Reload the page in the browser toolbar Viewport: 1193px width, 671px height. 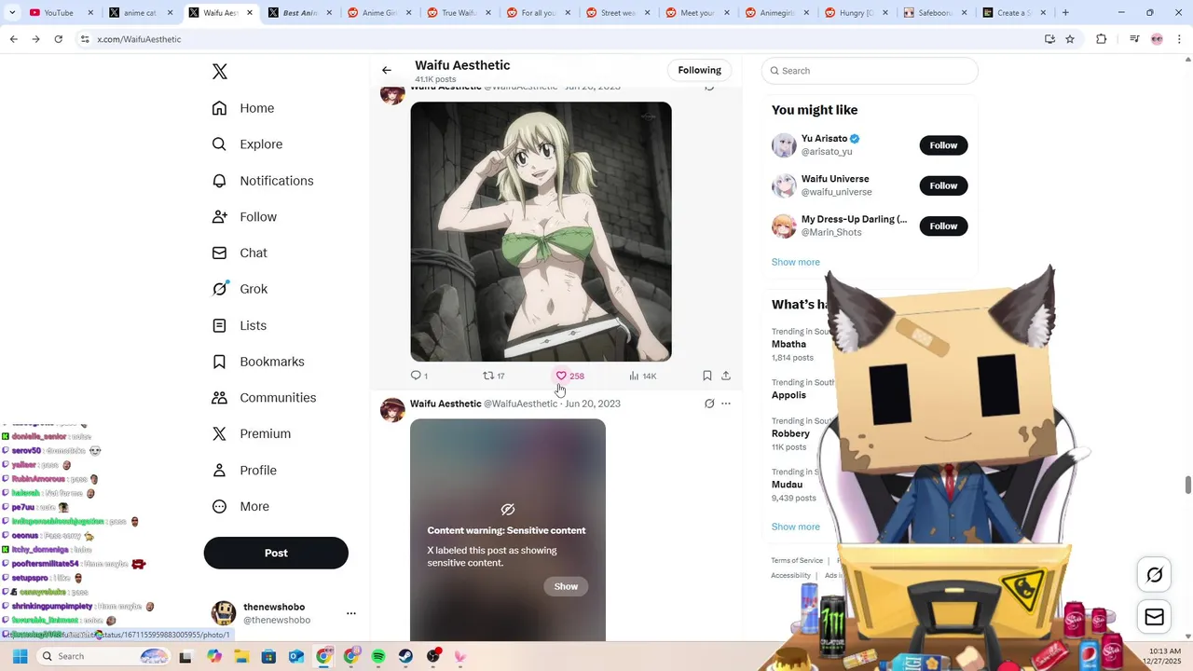(x=58, y=39)
